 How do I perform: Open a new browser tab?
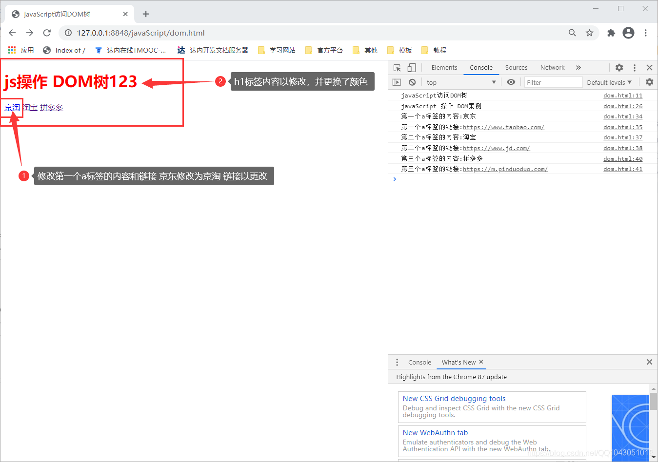point(146,14)
